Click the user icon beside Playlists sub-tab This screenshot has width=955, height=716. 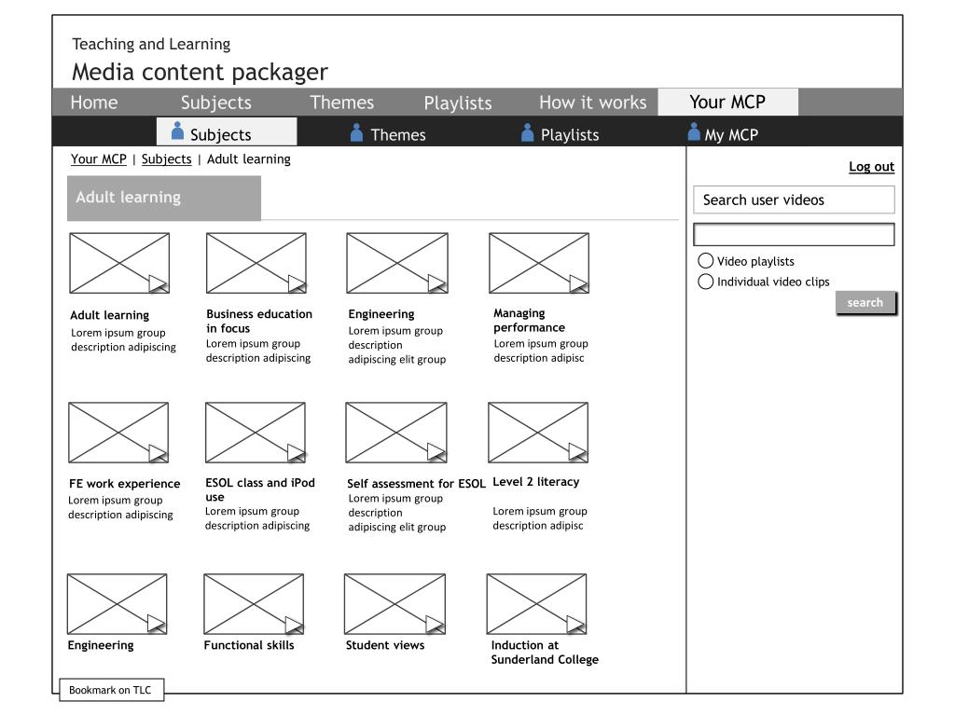tap(528, 132)
